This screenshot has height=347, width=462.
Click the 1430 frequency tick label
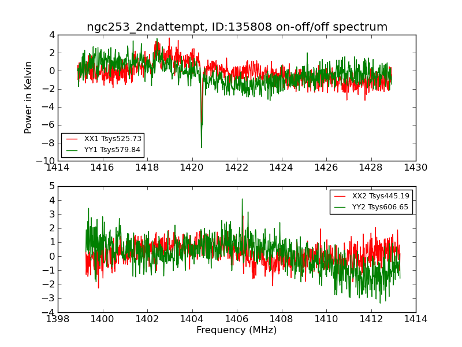pyautogui.click(x=415, y=168)
